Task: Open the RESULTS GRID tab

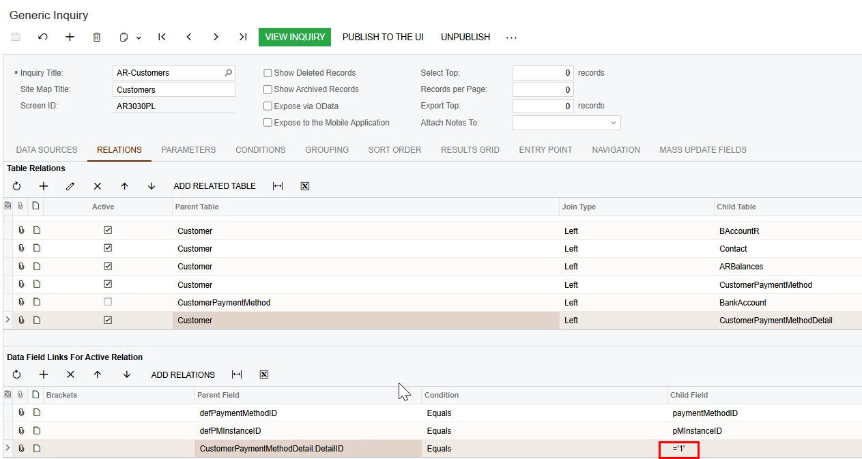Action: [470, 150]
